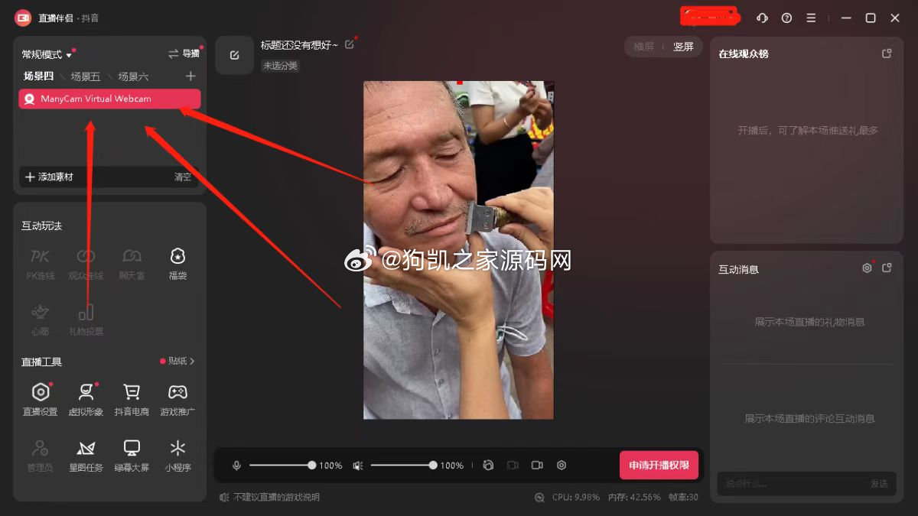The width and height of the screenshot is (918, 516).
Task: Switch to 场景六 tab
Action: (x=133, y=76)
